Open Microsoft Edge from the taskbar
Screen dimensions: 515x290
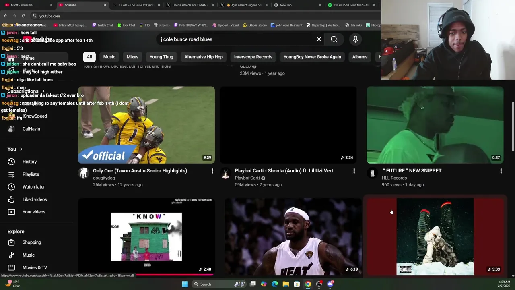point(274,284)
